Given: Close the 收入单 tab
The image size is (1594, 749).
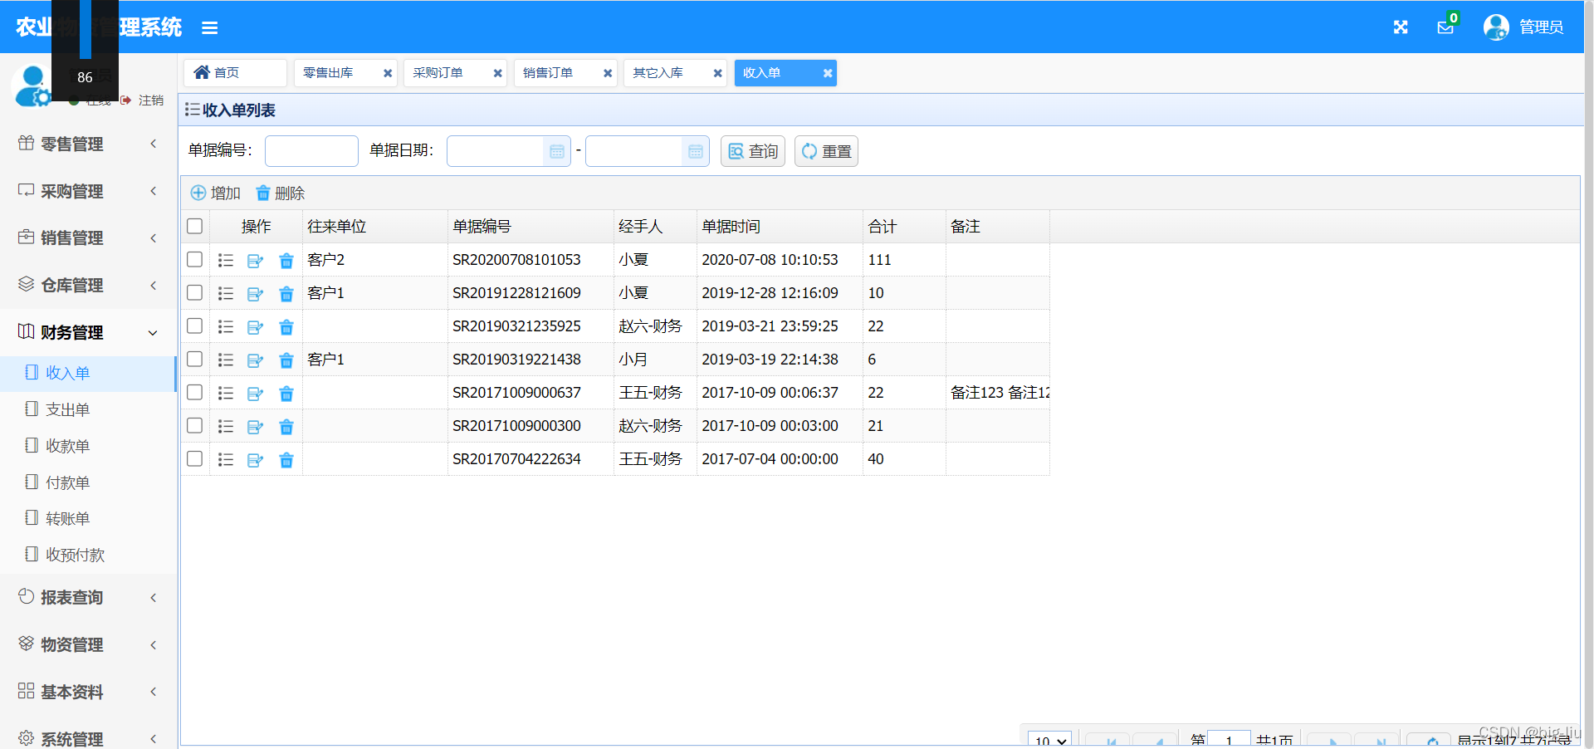Looking at the screenshot, I should click(x=828, y=73).
